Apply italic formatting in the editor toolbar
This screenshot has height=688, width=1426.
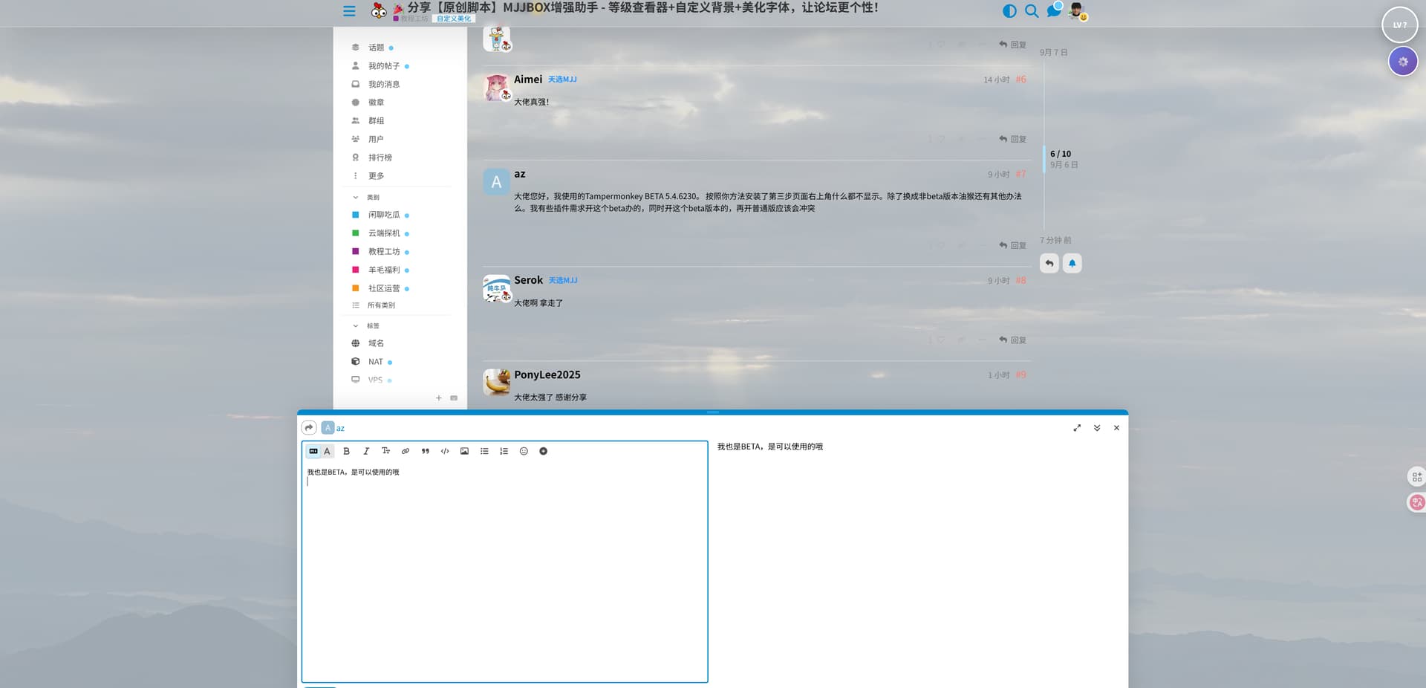coord(366,451)
